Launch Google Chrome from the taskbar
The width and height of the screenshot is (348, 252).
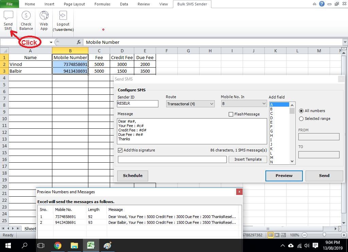pyautogui.click(x=58, y=246)
